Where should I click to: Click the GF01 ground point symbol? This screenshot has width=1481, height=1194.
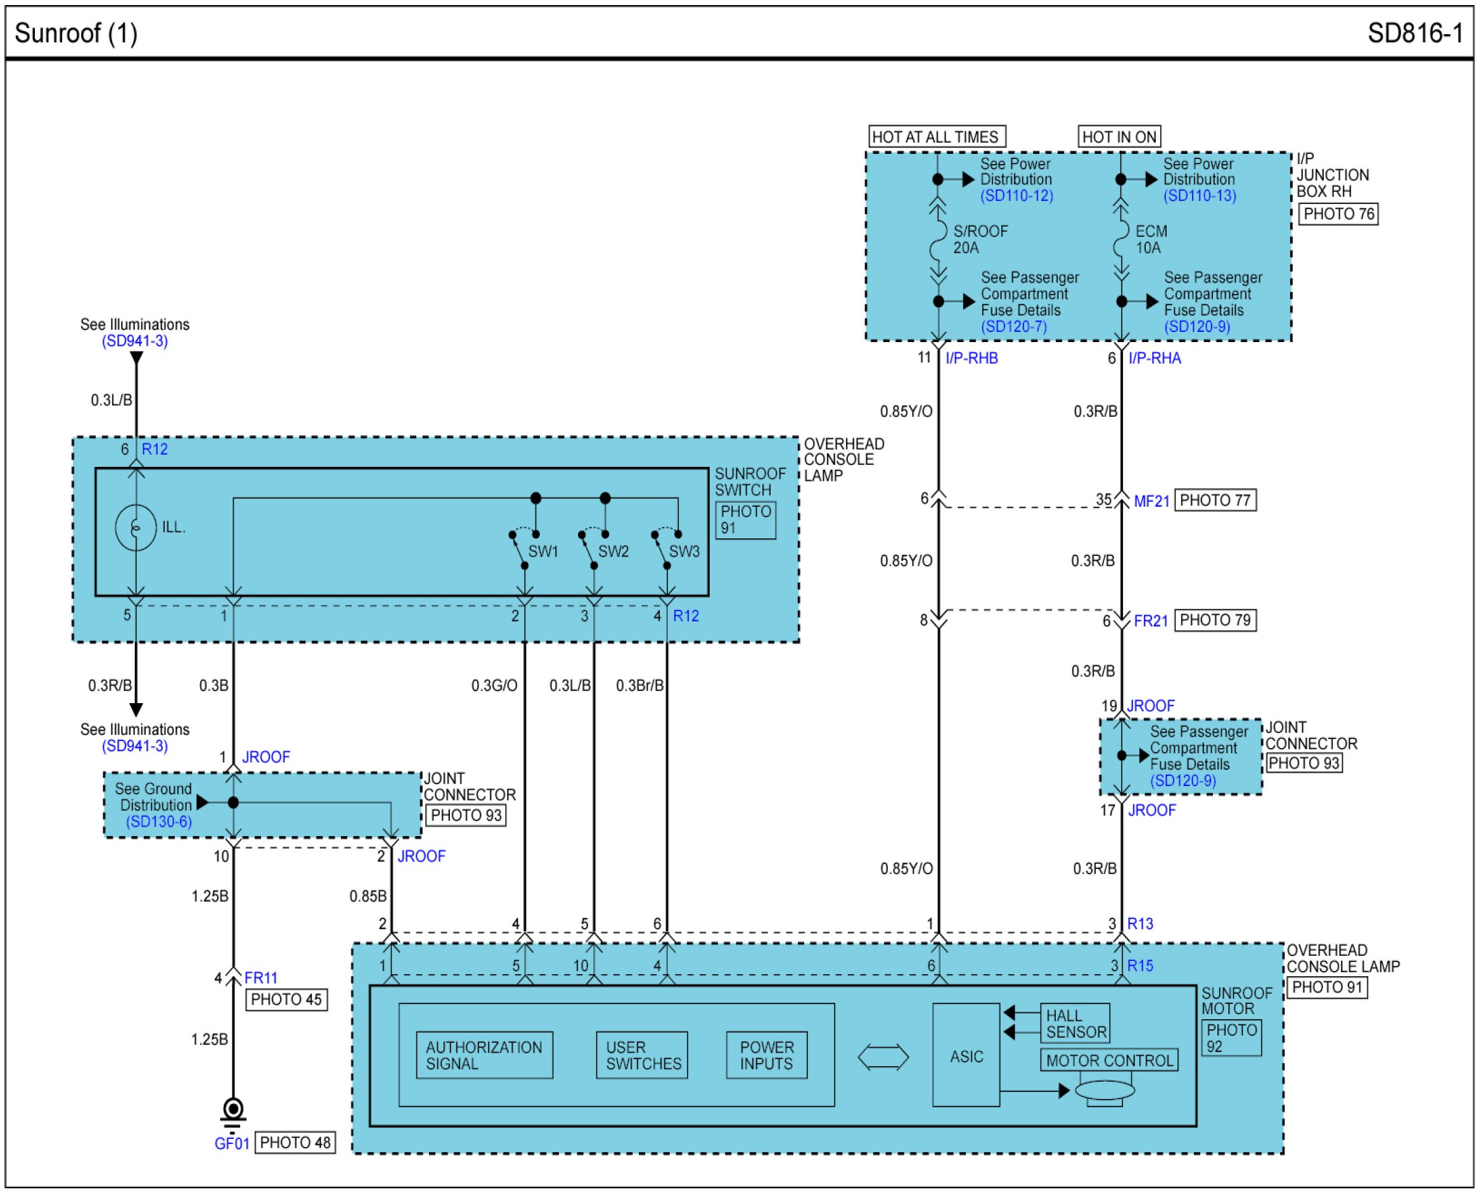tap(233, 1109)
